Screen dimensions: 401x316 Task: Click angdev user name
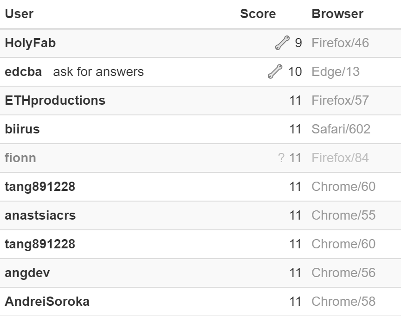coord(27,273)
